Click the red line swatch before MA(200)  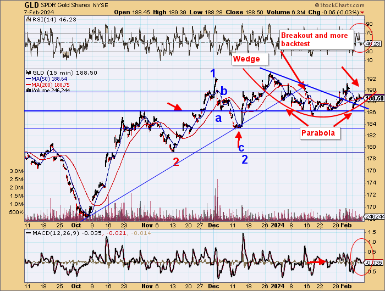(28, 85)
